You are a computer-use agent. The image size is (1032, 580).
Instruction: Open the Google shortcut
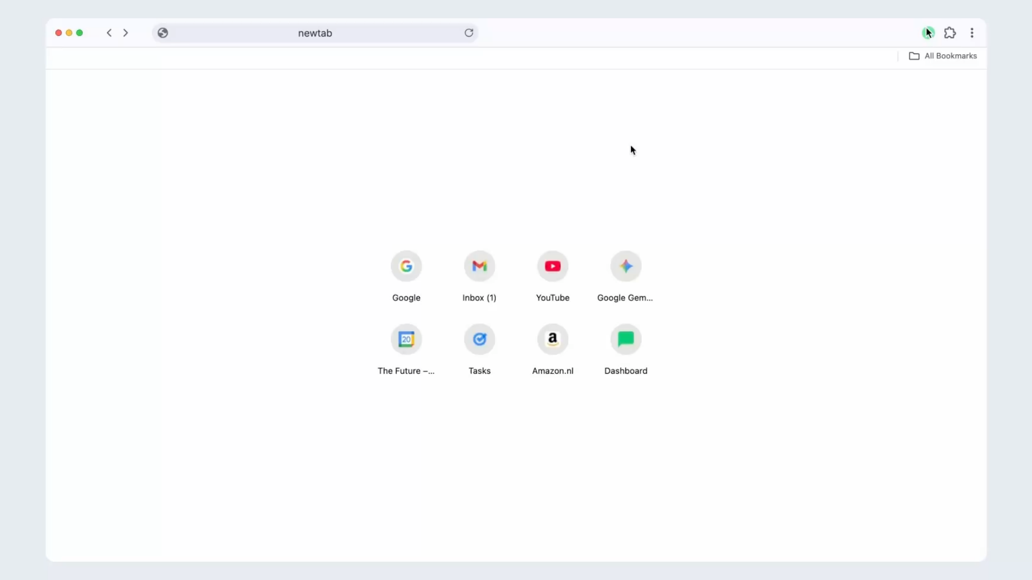pyautogui.click(x=406, y=266)
